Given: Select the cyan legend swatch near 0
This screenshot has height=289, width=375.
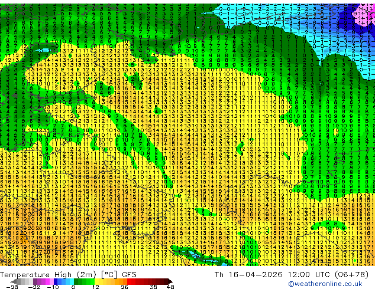Looking at the screenshot, I should 72,281.
